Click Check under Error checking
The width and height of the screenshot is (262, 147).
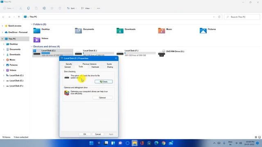(104, 82)
